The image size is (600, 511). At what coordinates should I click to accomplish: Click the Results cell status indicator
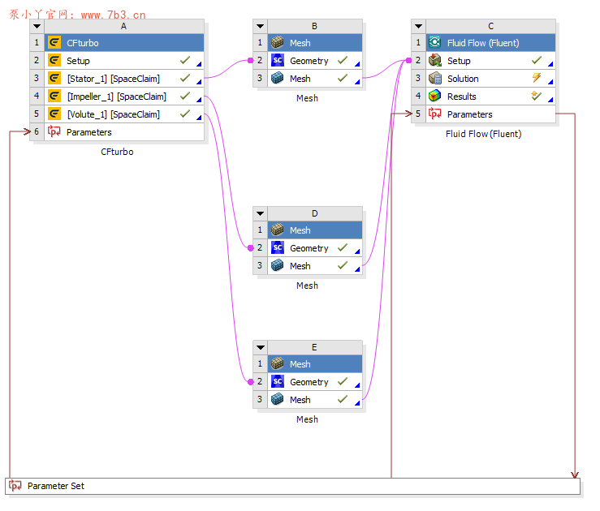pyautogui.click(x=536, y=96)
